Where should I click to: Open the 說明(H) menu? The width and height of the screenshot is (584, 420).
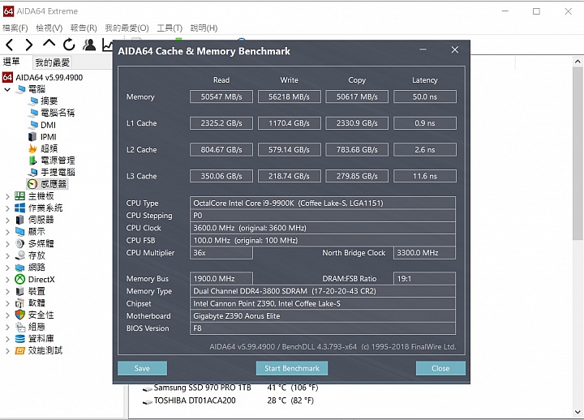pos(204,28)
